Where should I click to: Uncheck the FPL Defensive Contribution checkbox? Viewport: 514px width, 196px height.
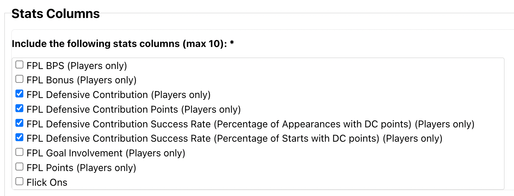tap(19, 94)
